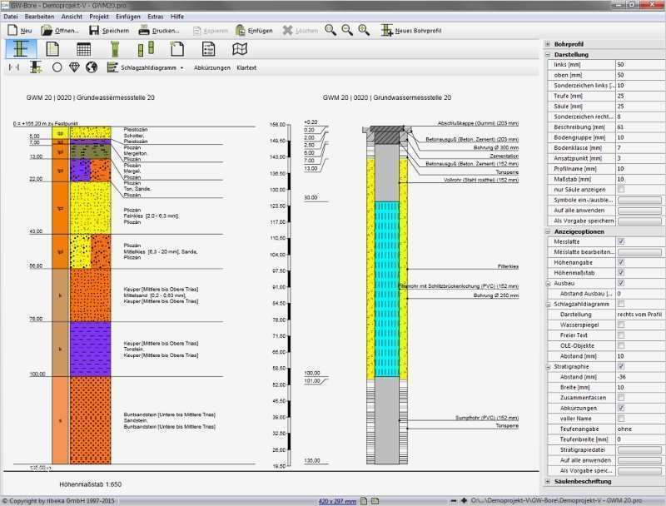Collapse the Darstellung section
Viewport: 666px width, 506px height.
coord(548,55)
